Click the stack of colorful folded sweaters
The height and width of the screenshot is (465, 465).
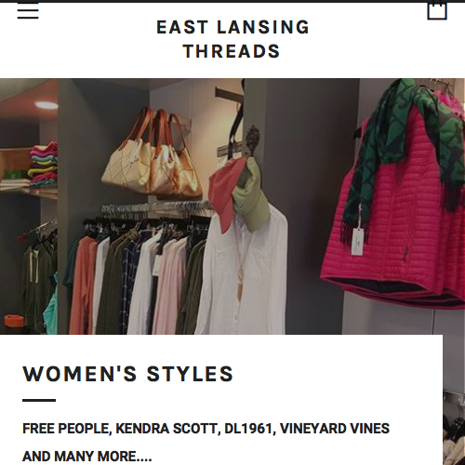[44, 165]
